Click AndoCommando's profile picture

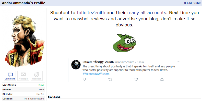(25, 41)
